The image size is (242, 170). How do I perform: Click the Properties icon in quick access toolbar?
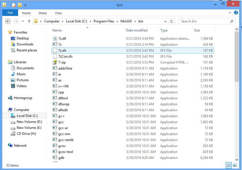pyautogui.click(x=14, y=5)
